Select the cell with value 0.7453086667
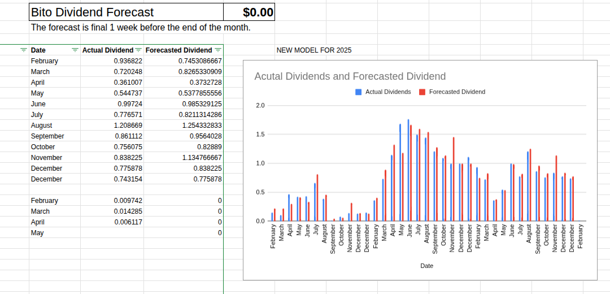The width and height of the screenshot is (610, 294). [184, 61]
